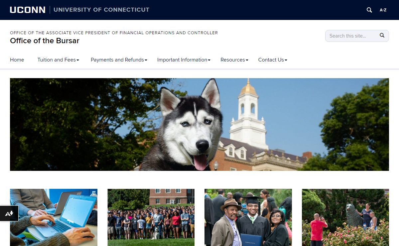Expand the Tuition and Fees dropdown

(58, 60)
